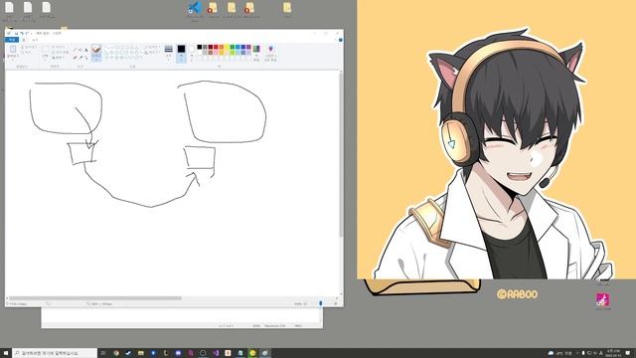The height and width of the screenshot is (358, 636).
Task: Open File Explorer from the taskbar
Action: pos(141,353)
